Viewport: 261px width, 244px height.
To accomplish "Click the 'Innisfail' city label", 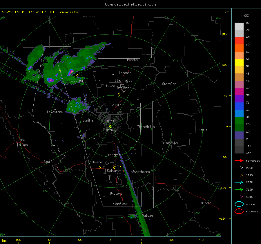I will coord(117,105).
